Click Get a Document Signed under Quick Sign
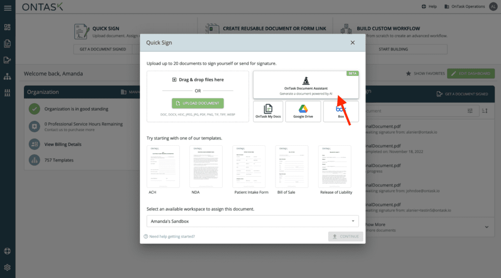Screen dimensions: 501x278 pyautogui.click(x=103, y=49)
